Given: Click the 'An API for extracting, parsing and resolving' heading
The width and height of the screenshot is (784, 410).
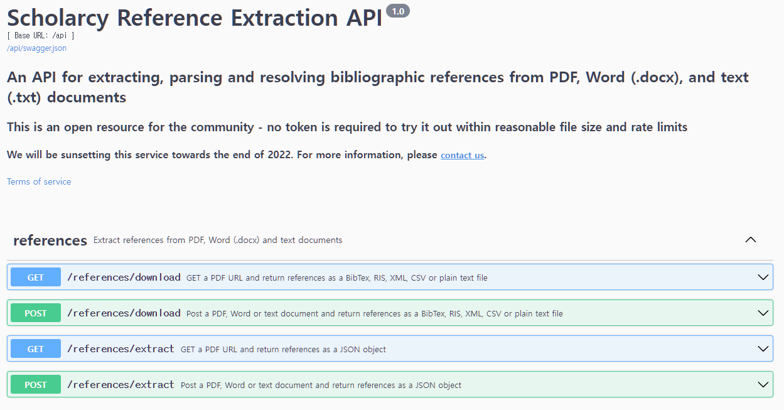Looking at the screenshot, I should coord(378,87).
